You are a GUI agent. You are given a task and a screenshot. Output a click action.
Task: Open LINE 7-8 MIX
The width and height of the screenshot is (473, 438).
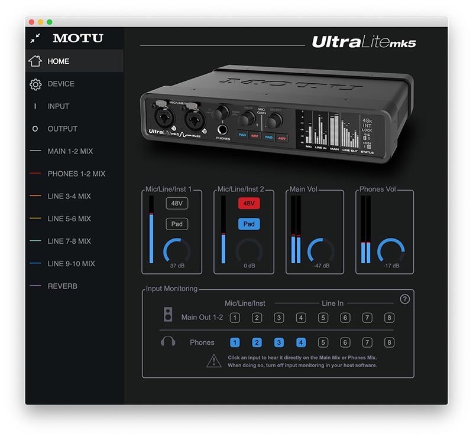point(74,241)
